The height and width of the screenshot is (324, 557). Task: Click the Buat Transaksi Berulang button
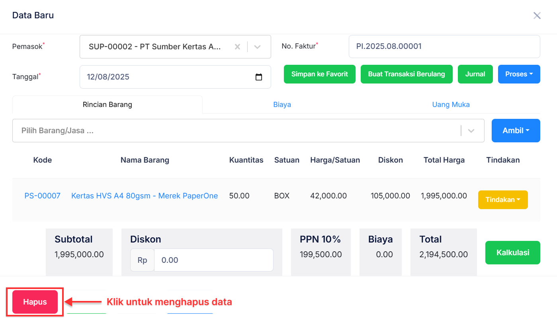[406, 74]
